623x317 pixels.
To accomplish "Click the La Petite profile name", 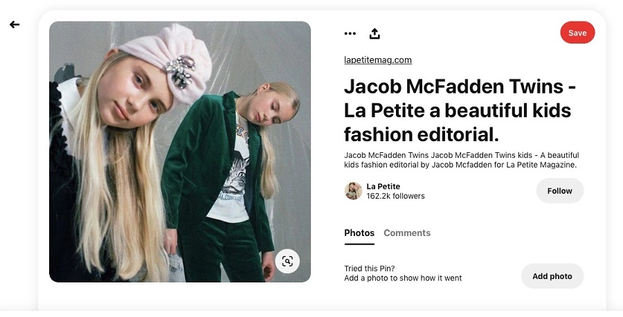I will tap(383, 186).
